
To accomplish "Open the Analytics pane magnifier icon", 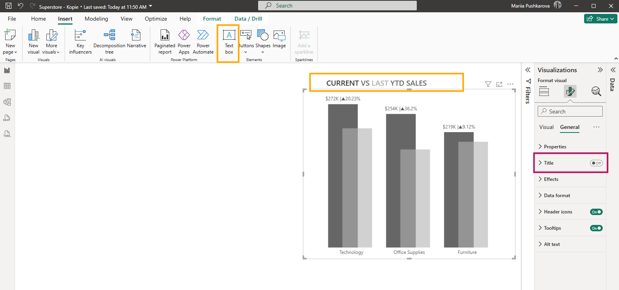I will [596, 91].
